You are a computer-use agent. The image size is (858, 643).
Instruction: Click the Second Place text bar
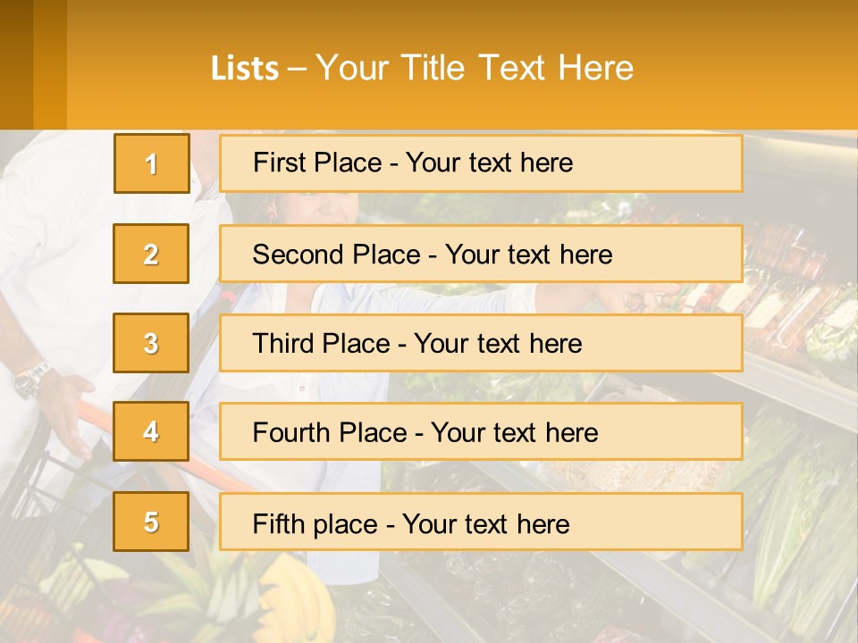click(x=481, y=254)
